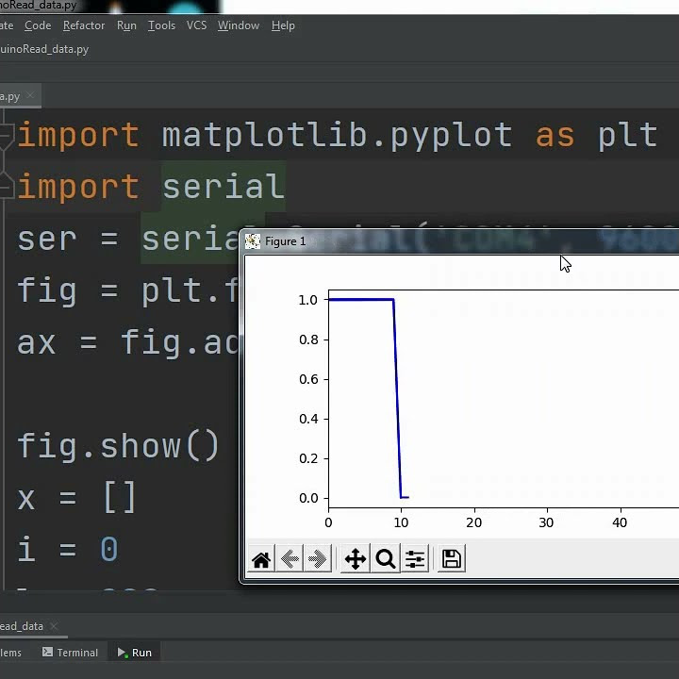
Task: Close the ead_data run tab
Action: (54, 626)
